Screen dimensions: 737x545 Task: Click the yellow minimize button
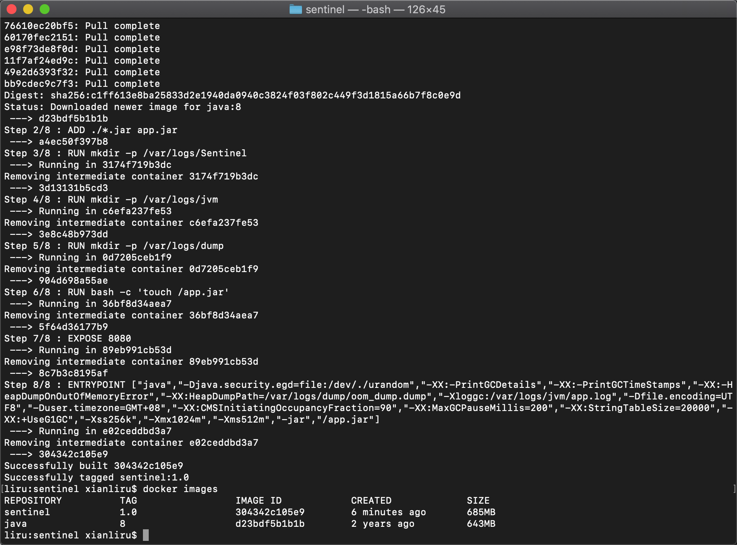click(x=27, y=9)
